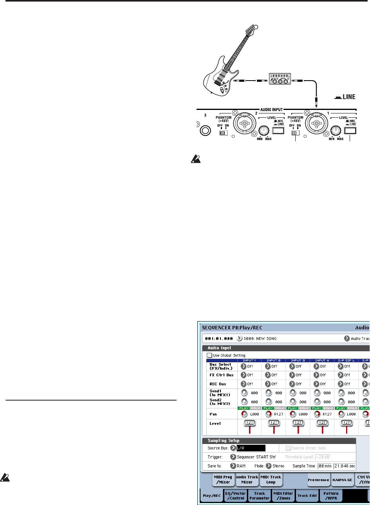This screenshot has height=505, width=370.
Task: Select the Pan knob for INPUT 3
Action: click(x=293, y=413)
